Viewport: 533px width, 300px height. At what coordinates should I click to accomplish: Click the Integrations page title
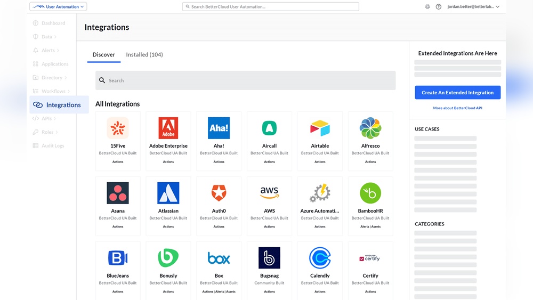[x=107, y=27]
